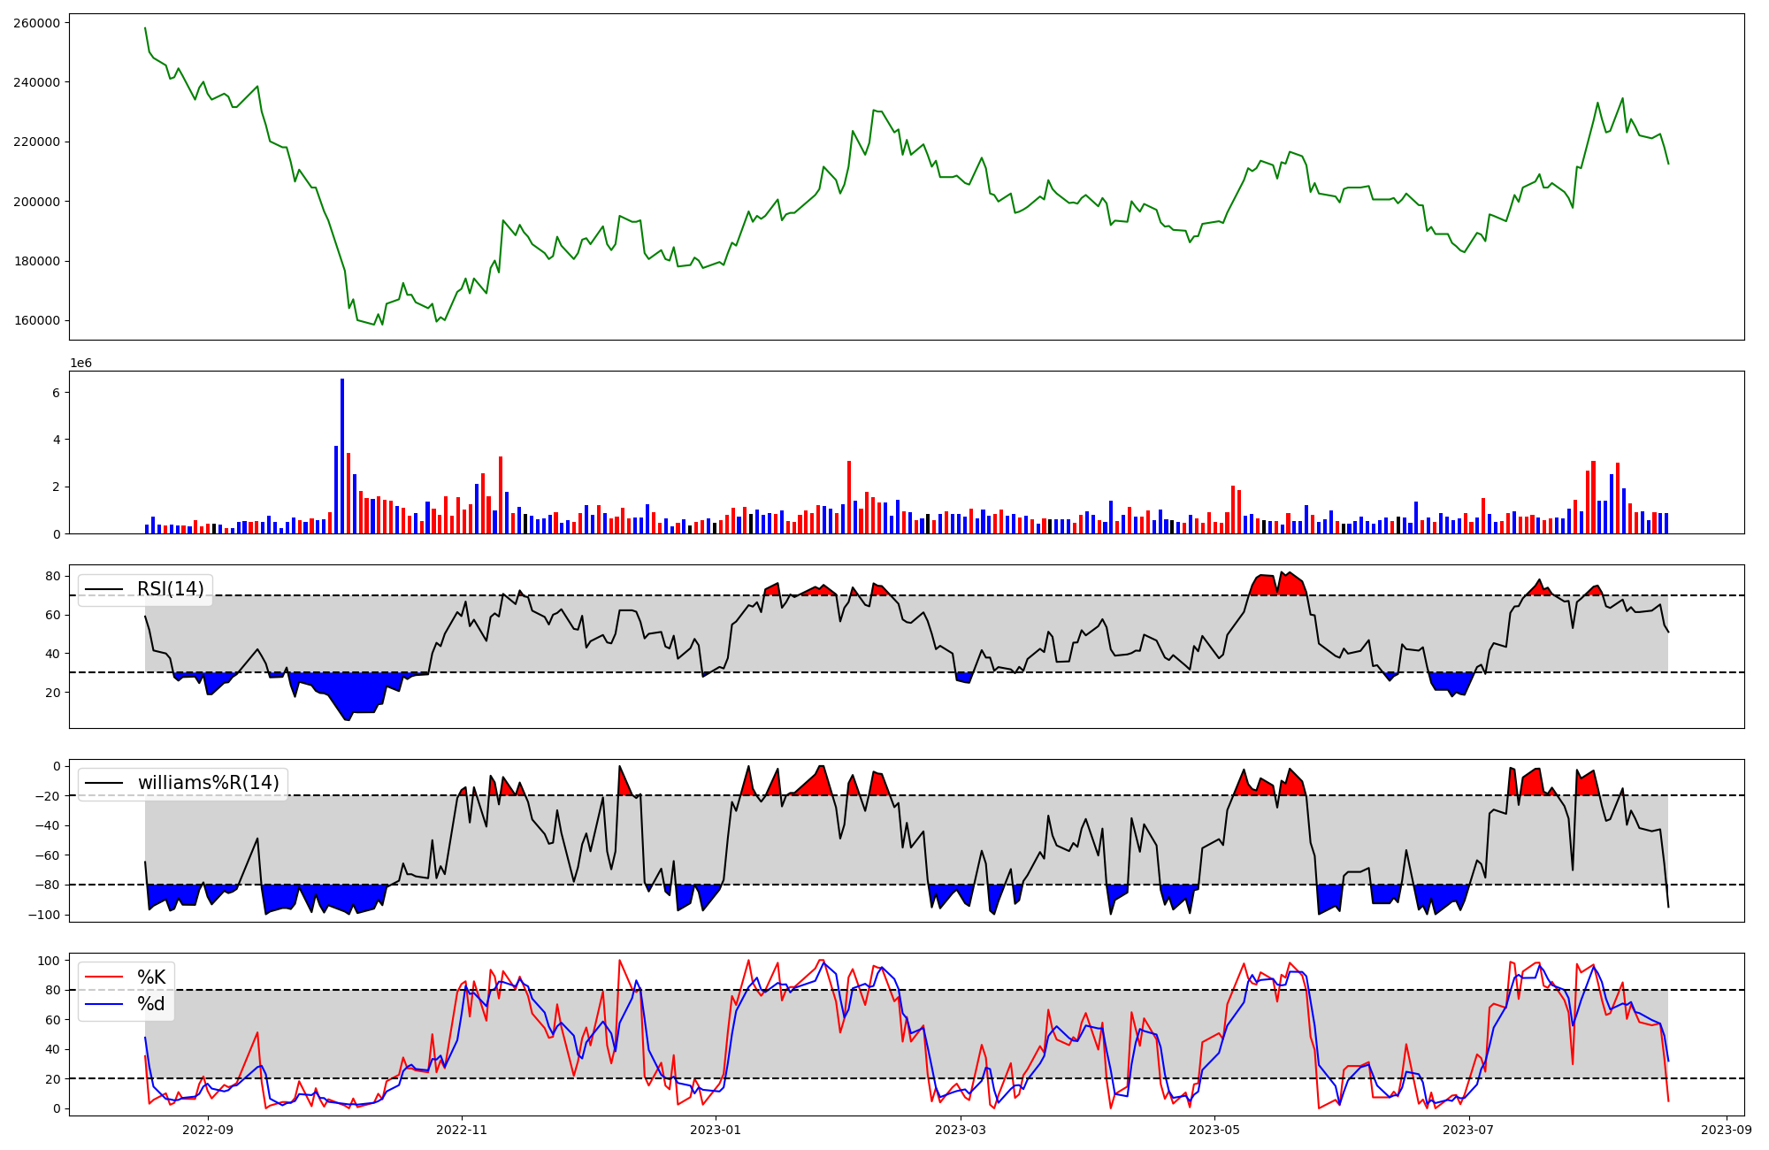Image resolution: width=1769 pixels, height=1150 pixels.
Task: Click the 2022-09 x-axis date label
Action: click(x=208, y=1130)
